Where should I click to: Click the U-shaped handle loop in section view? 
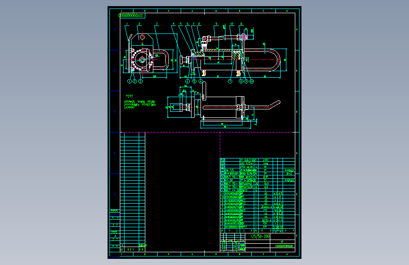[x=262, y=60]
